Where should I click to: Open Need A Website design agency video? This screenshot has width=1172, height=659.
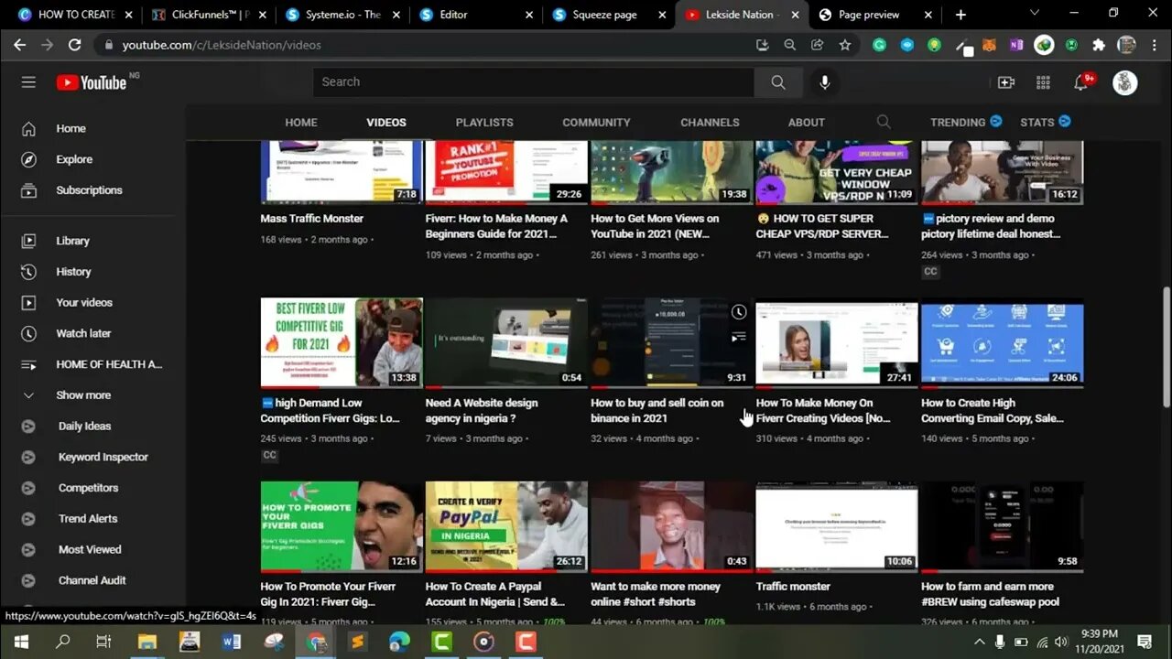point(482,410)
